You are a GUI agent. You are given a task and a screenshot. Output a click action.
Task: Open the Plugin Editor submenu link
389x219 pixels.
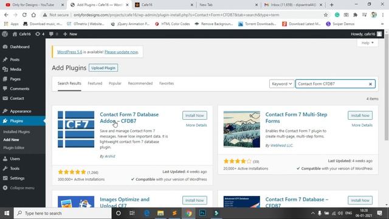13,148
